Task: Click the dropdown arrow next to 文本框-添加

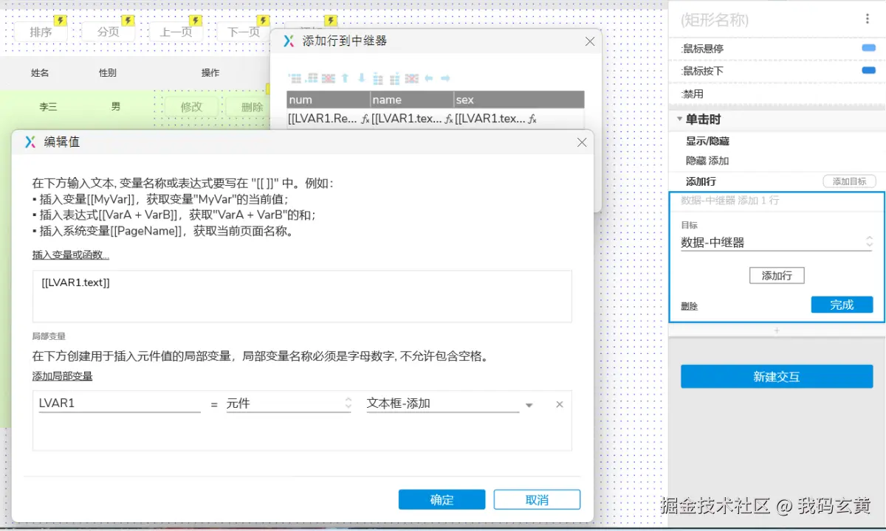Action: tap(529, 406)
